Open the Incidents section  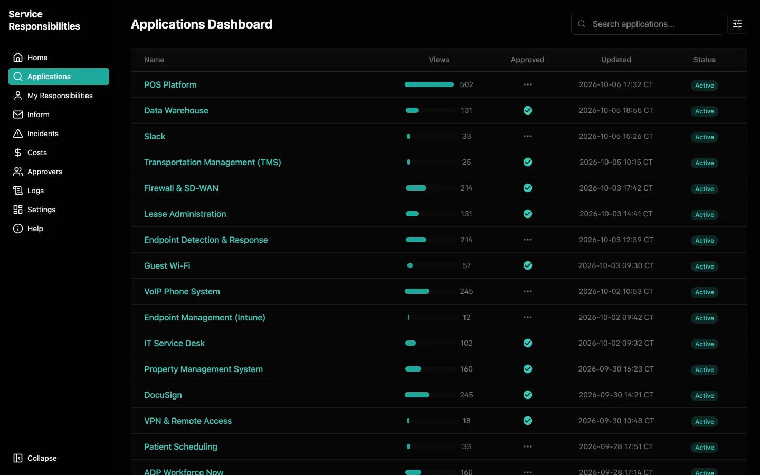pos(59,134)
